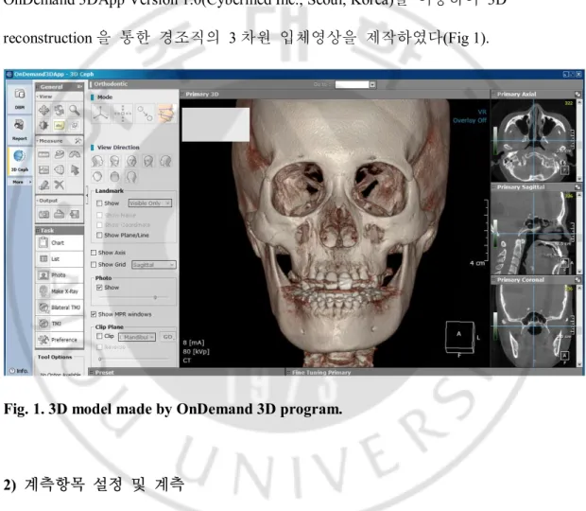Select the Pan tool with four arrows
The height and width of the screenshot is (511, 586).
coord(43,111)
